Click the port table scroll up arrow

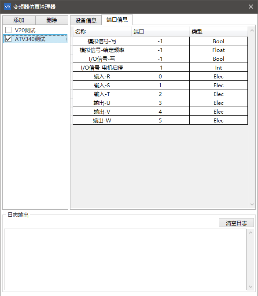coord(252,30)
